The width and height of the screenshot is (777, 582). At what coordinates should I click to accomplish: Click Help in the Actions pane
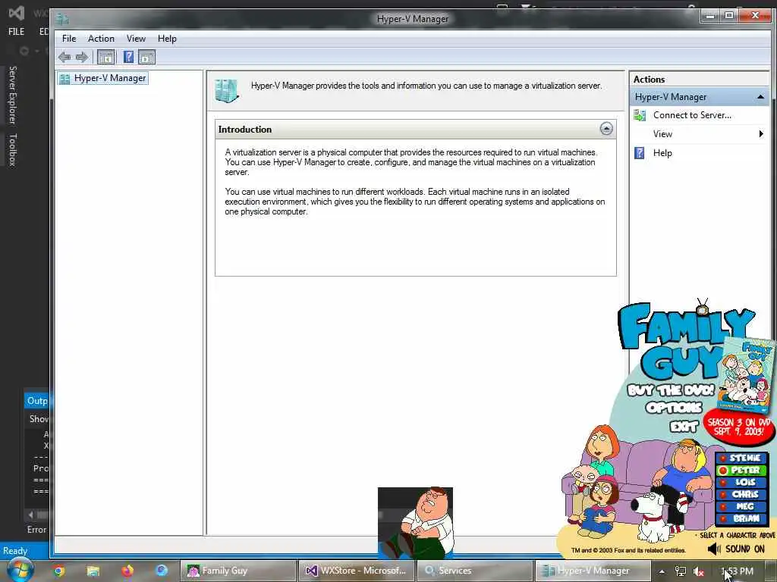[662, 153]
